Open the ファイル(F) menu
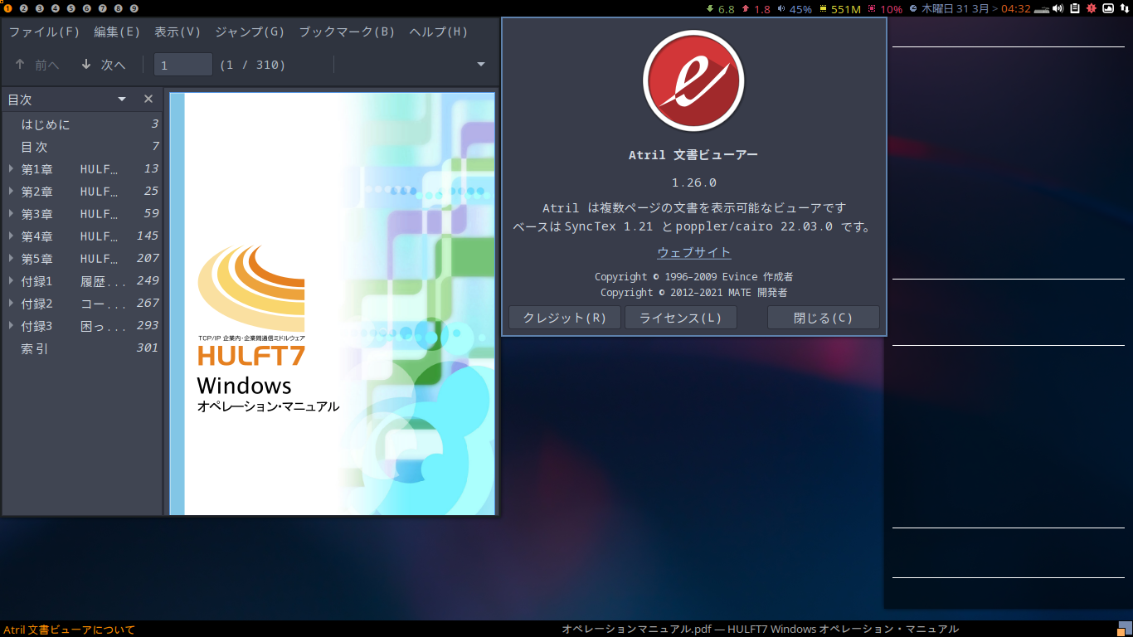The height and width of the screenshot is (637, 1133). click(44, 32)
